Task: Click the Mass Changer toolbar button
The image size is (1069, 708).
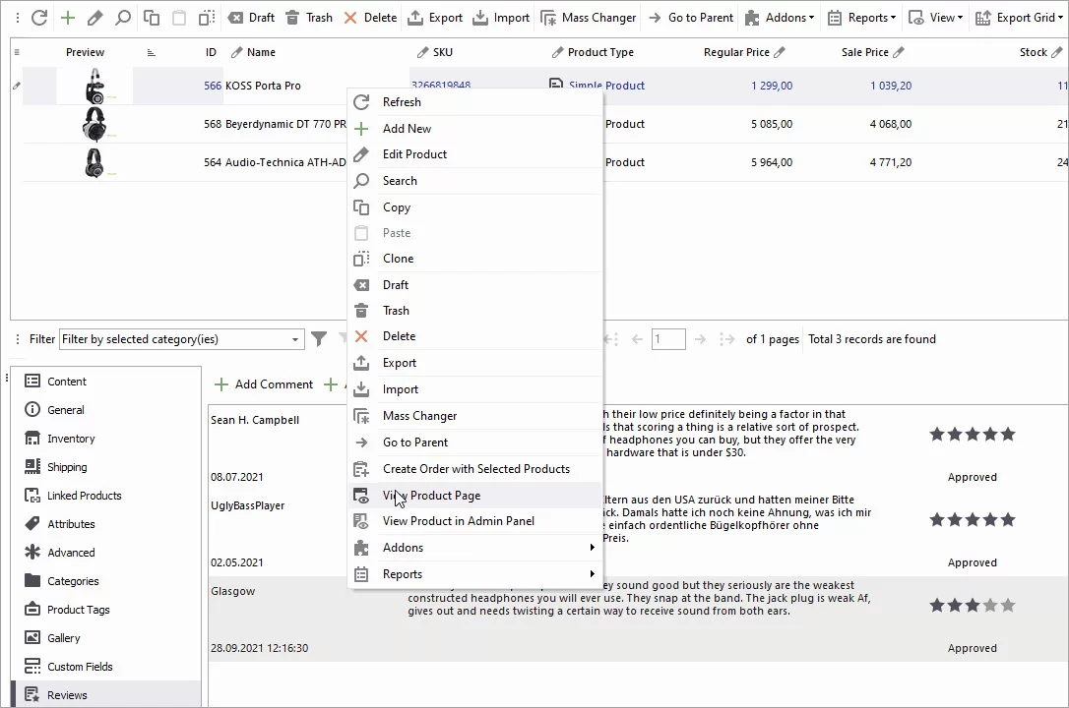Action: tap(589, 18)
